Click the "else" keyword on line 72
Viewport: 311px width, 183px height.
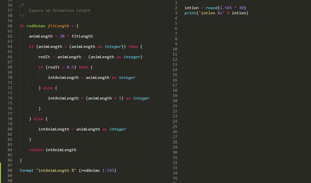[x=48, y=88]
